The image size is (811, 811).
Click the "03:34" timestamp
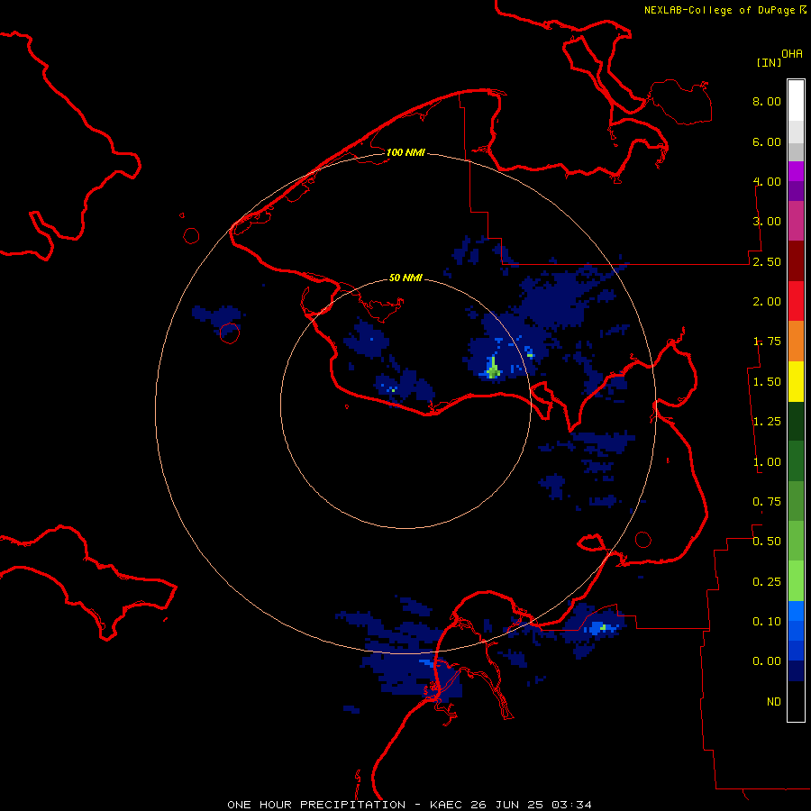[x=571, y=805]
